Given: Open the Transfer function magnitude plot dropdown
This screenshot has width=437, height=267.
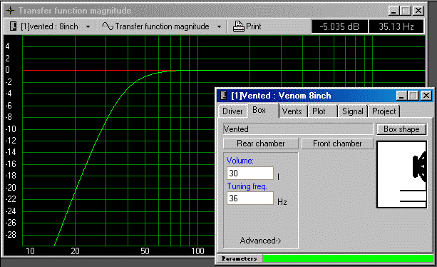Looking at the screenshot, I should 219,27.
